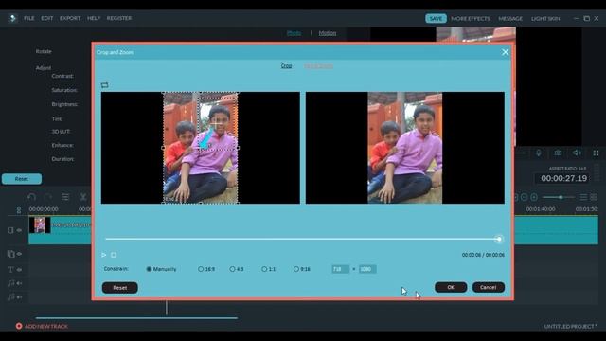
Task: Click the crop height input field
Action: click(367, 269)
